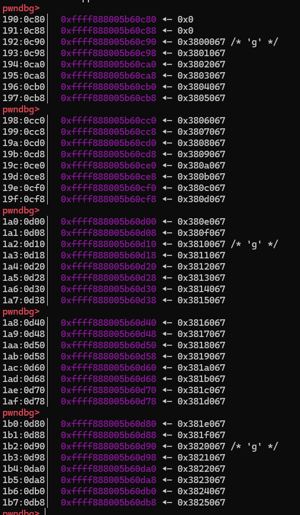Image resolution: width=300 pixels, height=515 pixels.
Task: Select value 0x380e067
Action: [x=202, y=222]
